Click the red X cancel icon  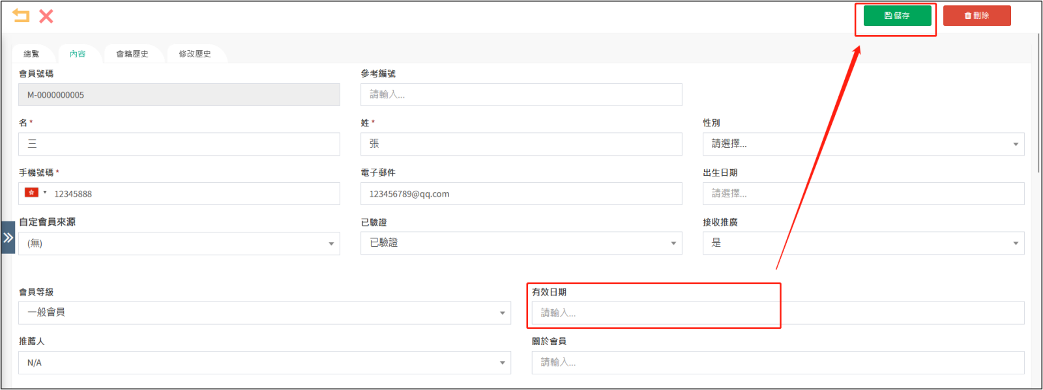pos(46,16)
